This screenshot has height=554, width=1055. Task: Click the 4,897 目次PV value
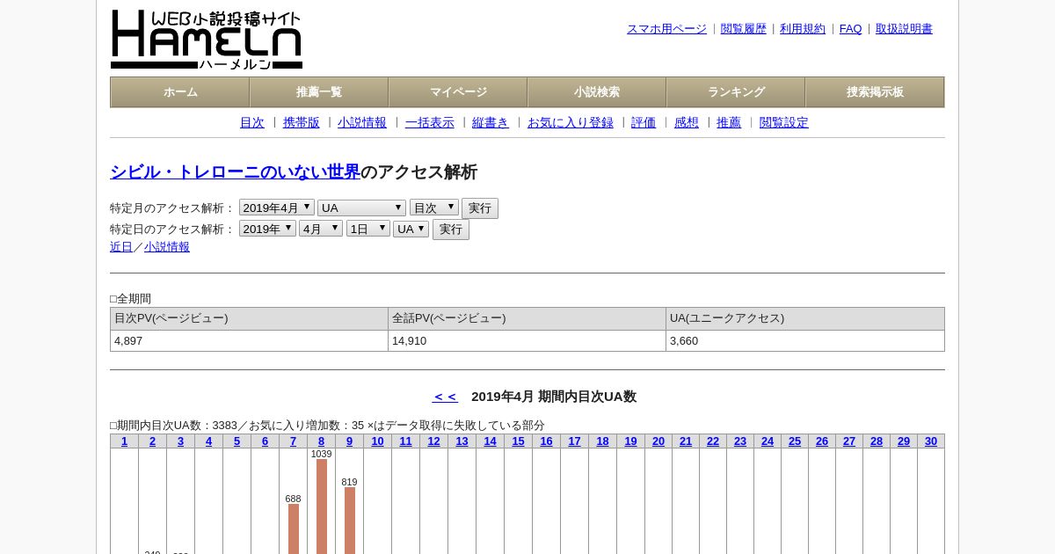(x=128, y=341)
